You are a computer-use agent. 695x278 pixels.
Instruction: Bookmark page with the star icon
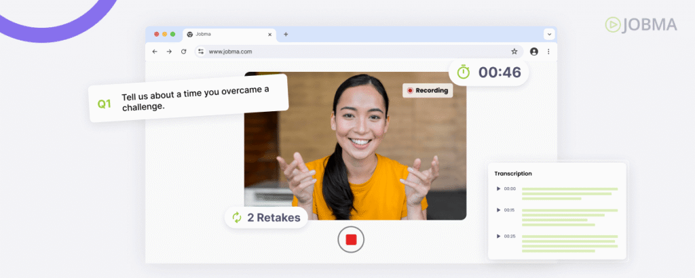[514, 52]
